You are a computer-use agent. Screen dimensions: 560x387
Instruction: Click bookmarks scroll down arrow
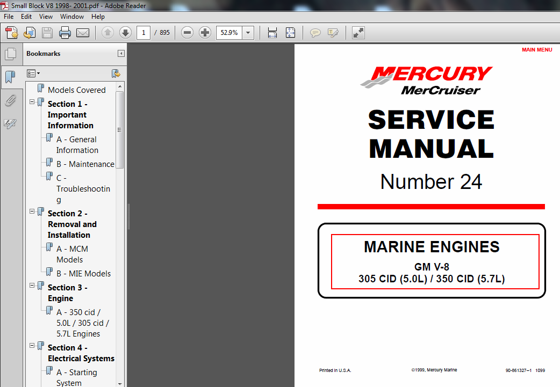pos(120,384)
